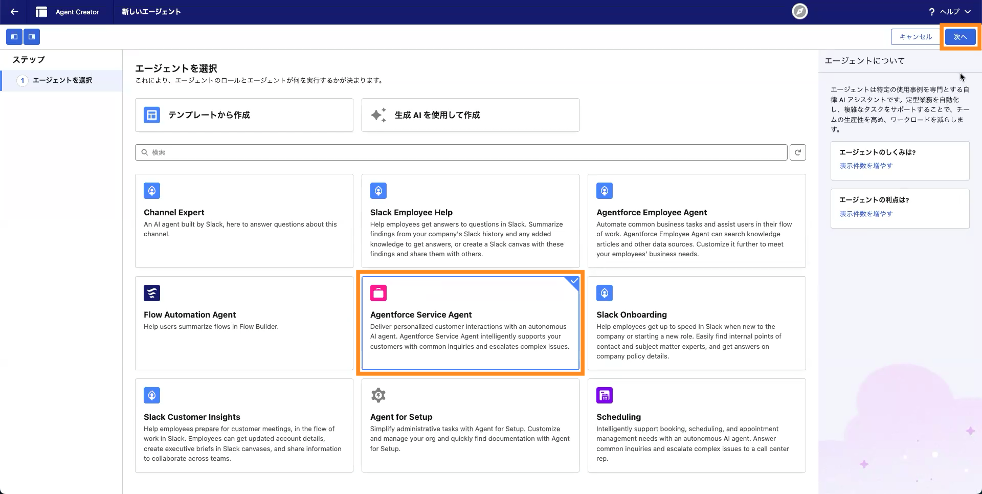
Task: Focus the 検索 search field
Action: point(461,152)
